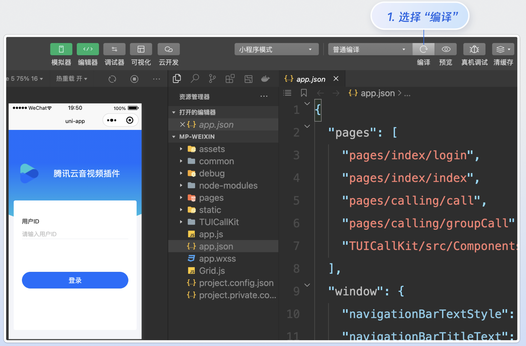Open the search icon in sidebar

[x=195, y=79]
